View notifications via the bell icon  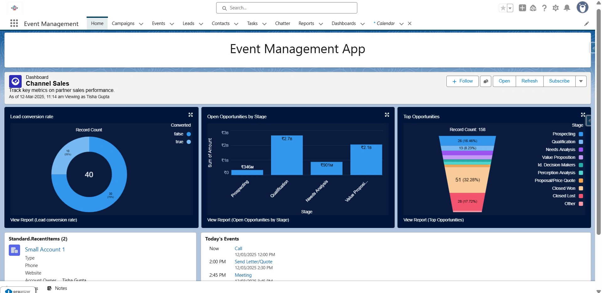[567, 8]
